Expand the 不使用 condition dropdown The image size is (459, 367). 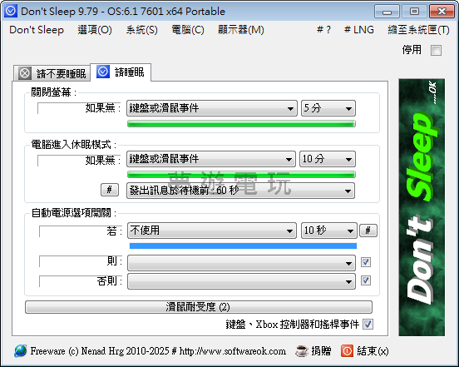pyautogui.click(x=212, y=231)
